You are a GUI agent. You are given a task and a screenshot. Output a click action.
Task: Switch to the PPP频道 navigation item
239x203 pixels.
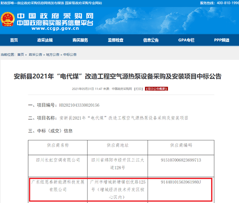click(x=222, y=40)
